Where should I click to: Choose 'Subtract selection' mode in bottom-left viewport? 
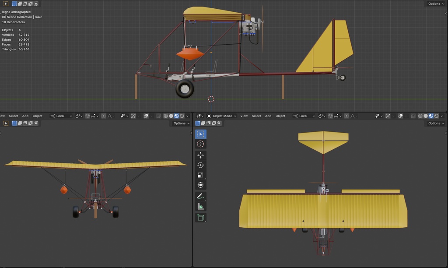tap(25, 123)
